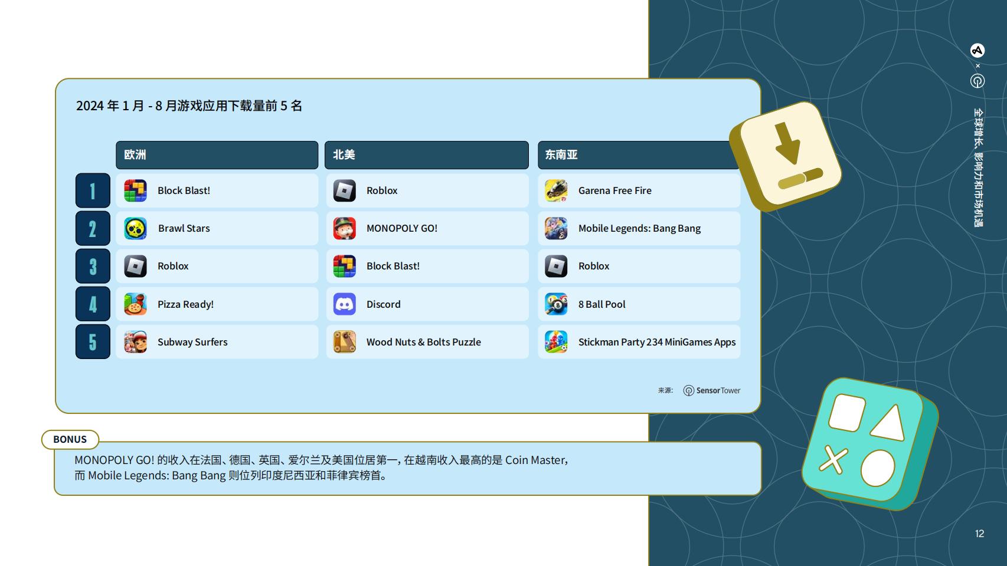Click the teal shapes cube graphic
This screenshot has height=566, width=1007.
[x=870, y=443]
